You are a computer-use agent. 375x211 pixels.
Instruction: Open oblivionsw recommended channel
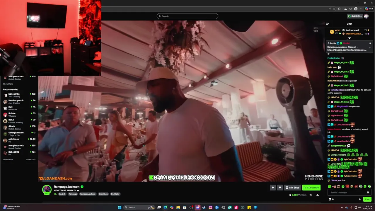[19, 140]
